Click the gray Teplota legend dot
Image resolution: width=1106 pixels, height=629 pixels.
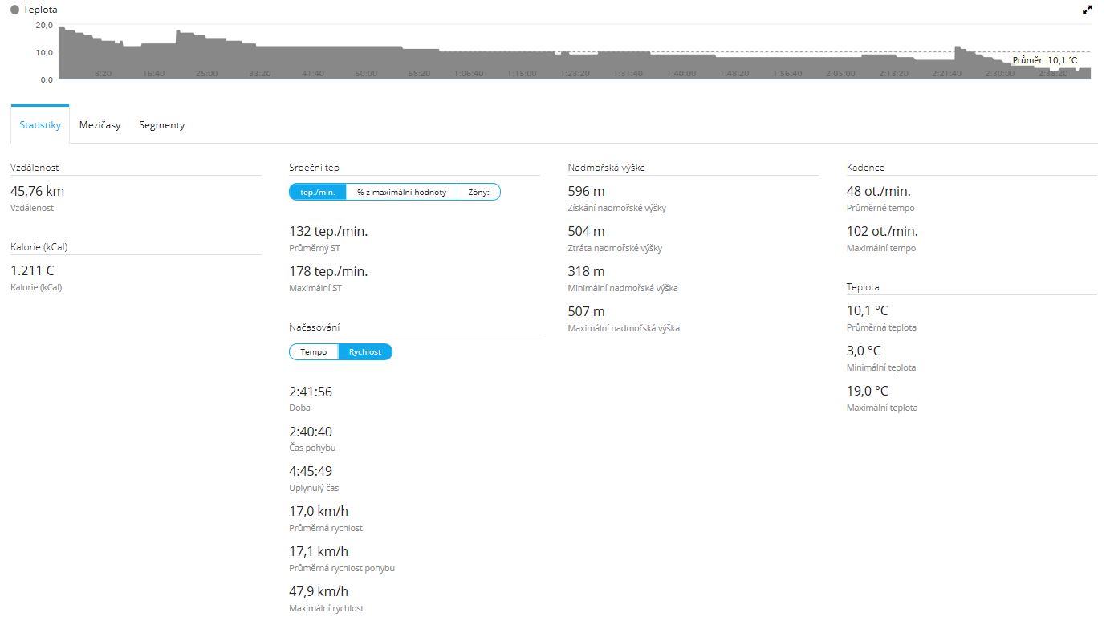pos(14,10)
